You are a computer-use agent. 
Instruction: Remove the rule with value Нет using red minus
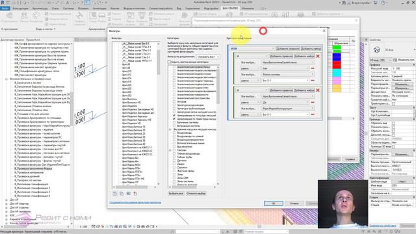tap(313, 68)
